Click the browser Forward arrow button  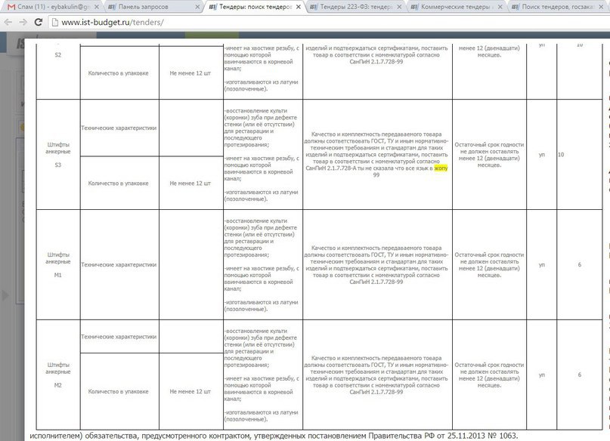click(x=26, y=23)
